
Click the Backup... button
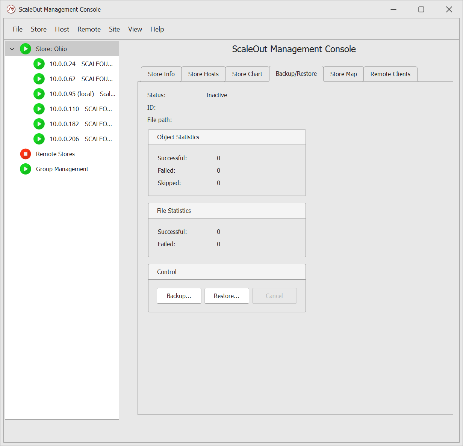coord(179,296)
